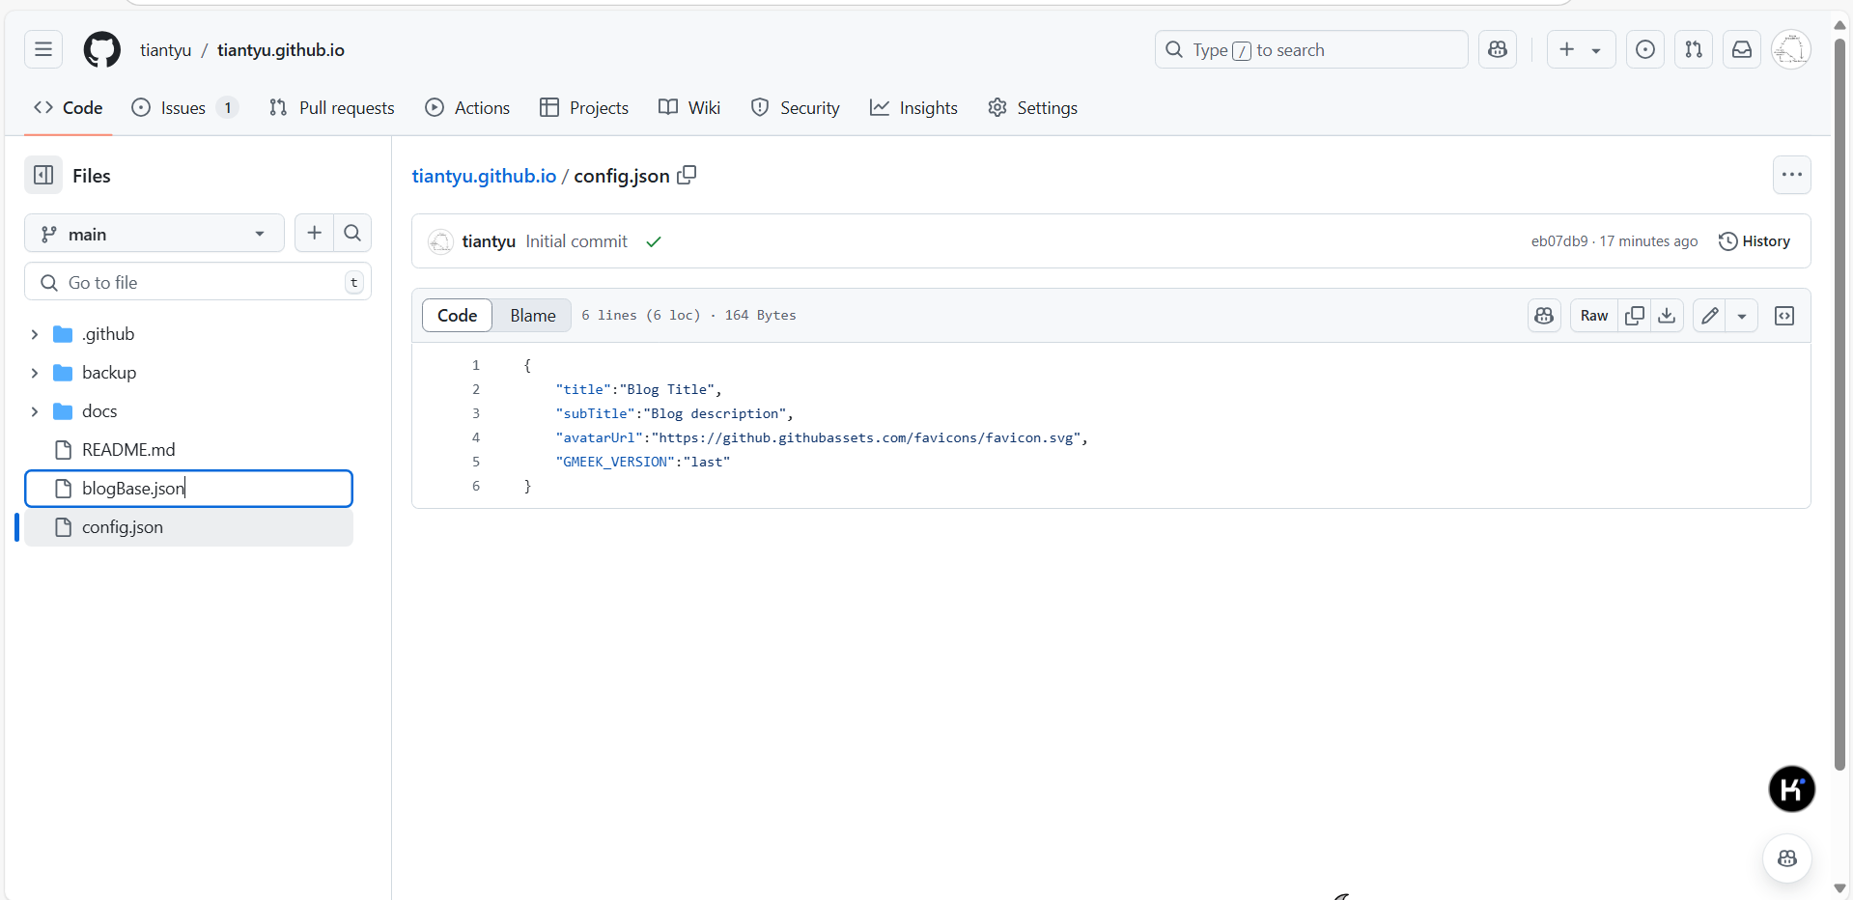Viewport: 1853px width, 900px height.
Task: Click the search files magnifier icon
Action: 352,234
